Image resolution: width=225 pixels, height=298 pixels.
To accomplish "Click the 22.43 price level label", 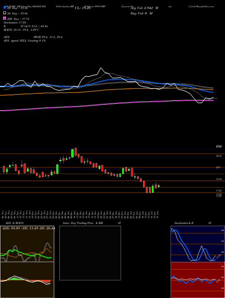I will [219, 156].
